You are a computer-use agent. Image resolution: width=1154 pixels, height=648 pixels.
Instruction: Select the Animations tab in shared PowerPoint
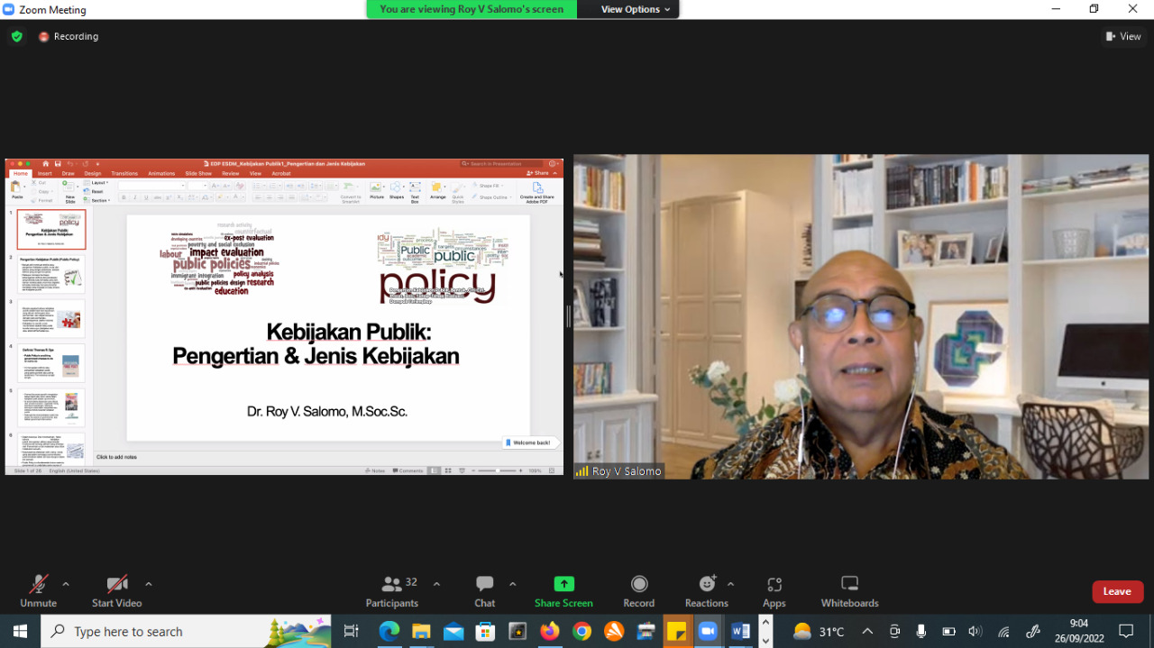161,173
